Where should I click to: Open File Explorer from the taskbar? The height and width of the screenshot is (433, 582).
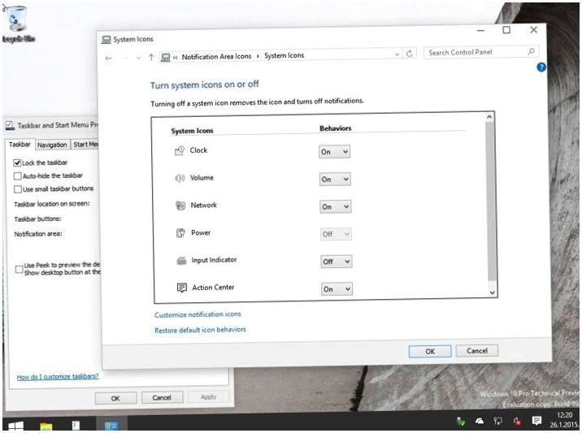click(46, 426)
